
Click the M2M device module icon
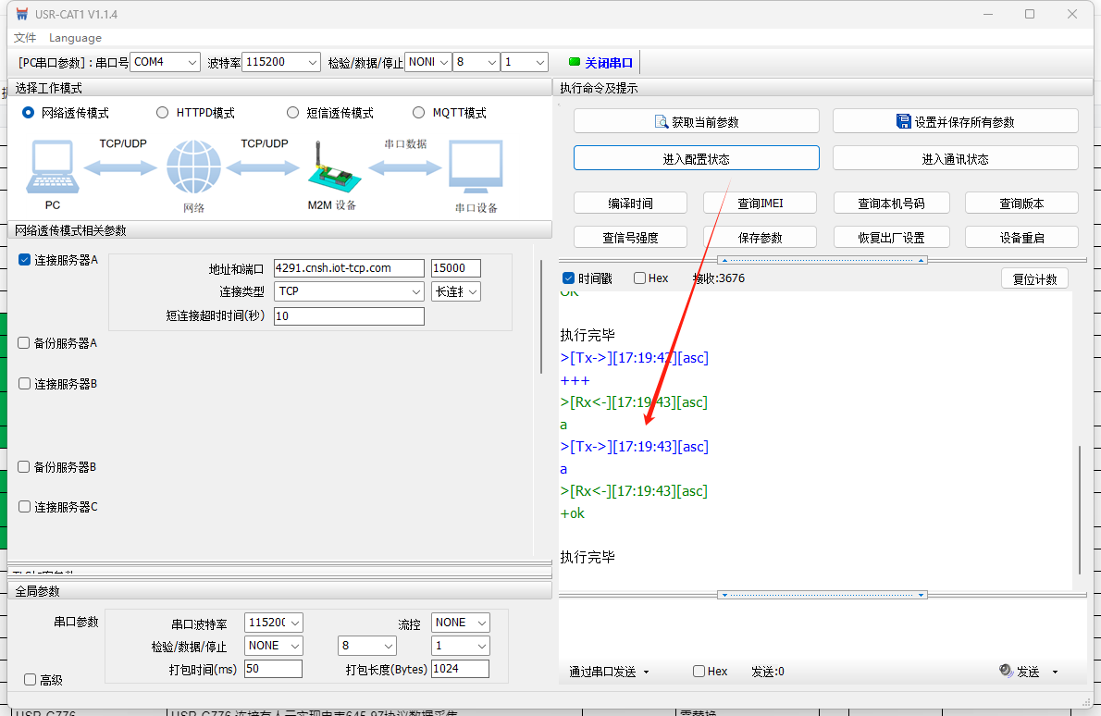330,168
